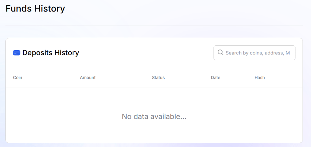
Task: Click the word Deposits in section heading
Action: 37,53
